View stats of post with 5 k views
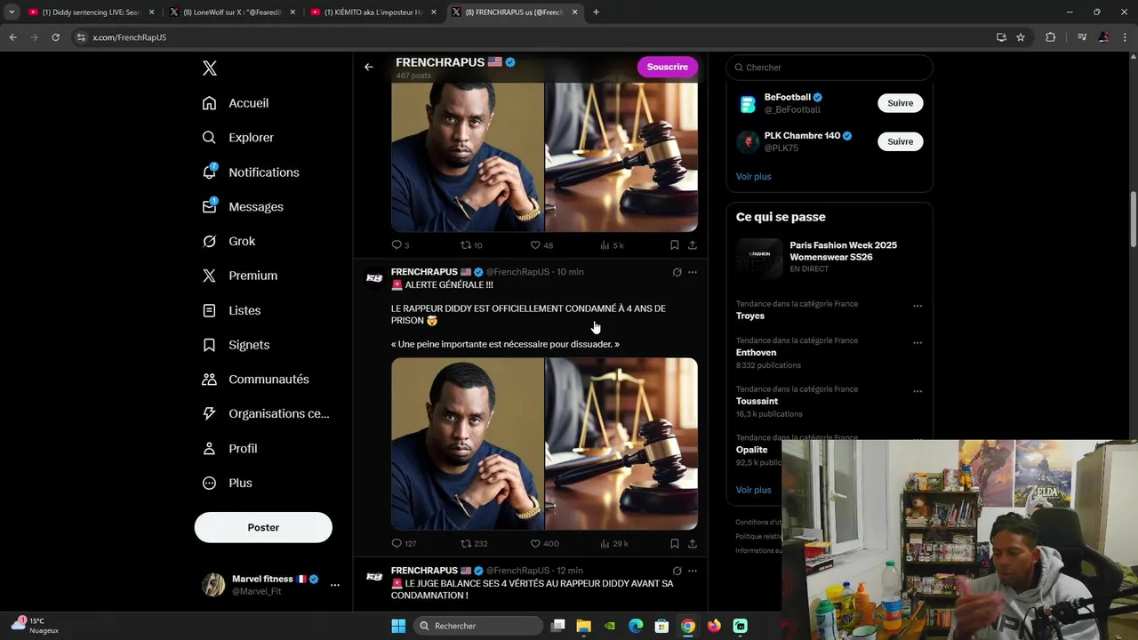Viewport: 1138px width, 640px height. [612, 245]
